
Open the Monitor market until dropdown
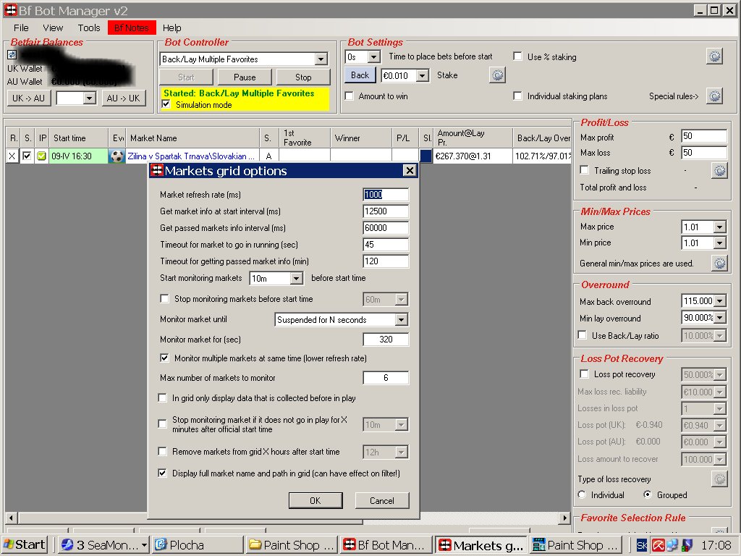[x=401, y=319]
